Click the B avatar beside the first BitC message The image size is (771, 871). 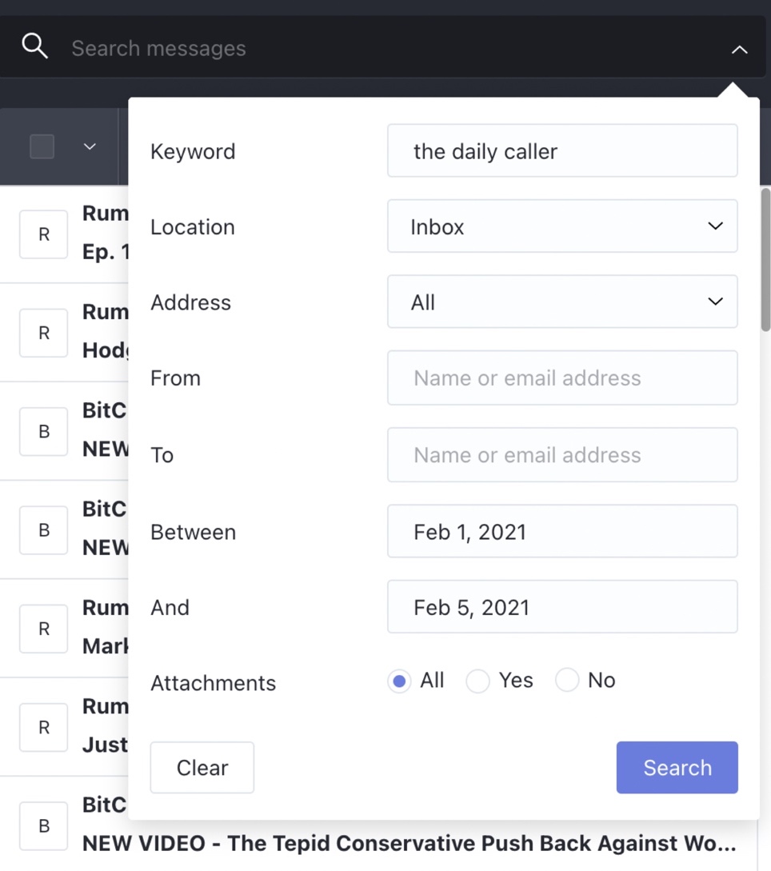(x=43, y=432)
